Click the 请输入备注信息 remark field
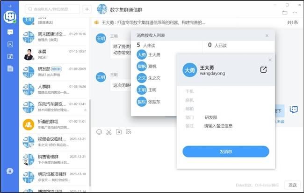The width and height of the screenshot is (304, 193). (218, 126)
